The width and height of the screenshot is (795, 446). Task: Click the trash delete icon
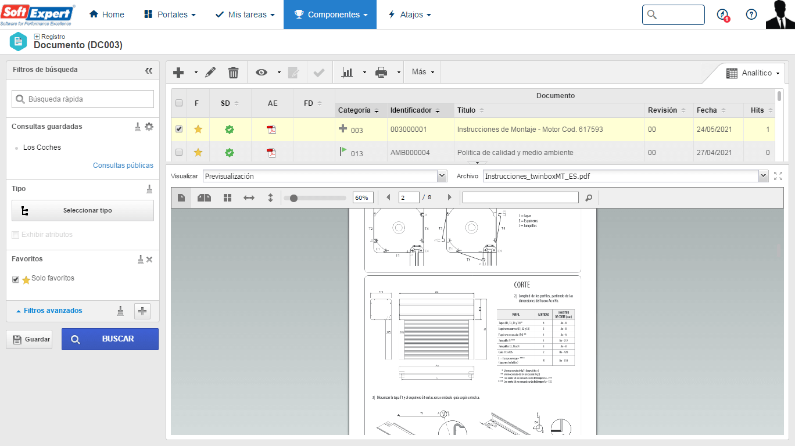[233, 73]
